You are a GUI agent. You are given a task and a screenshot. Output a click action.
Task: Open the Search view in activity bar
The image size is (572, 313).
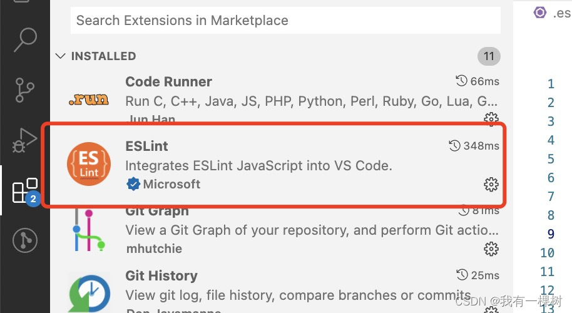pyautogui.click(x=25, y=41)
